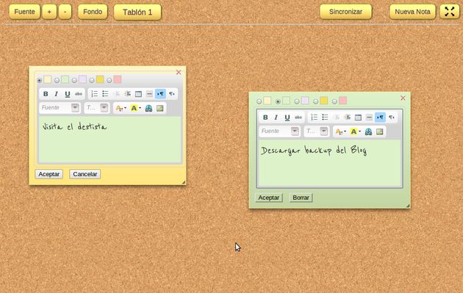Toggle bold in the dentista note
463x293 pixels.
46,94
